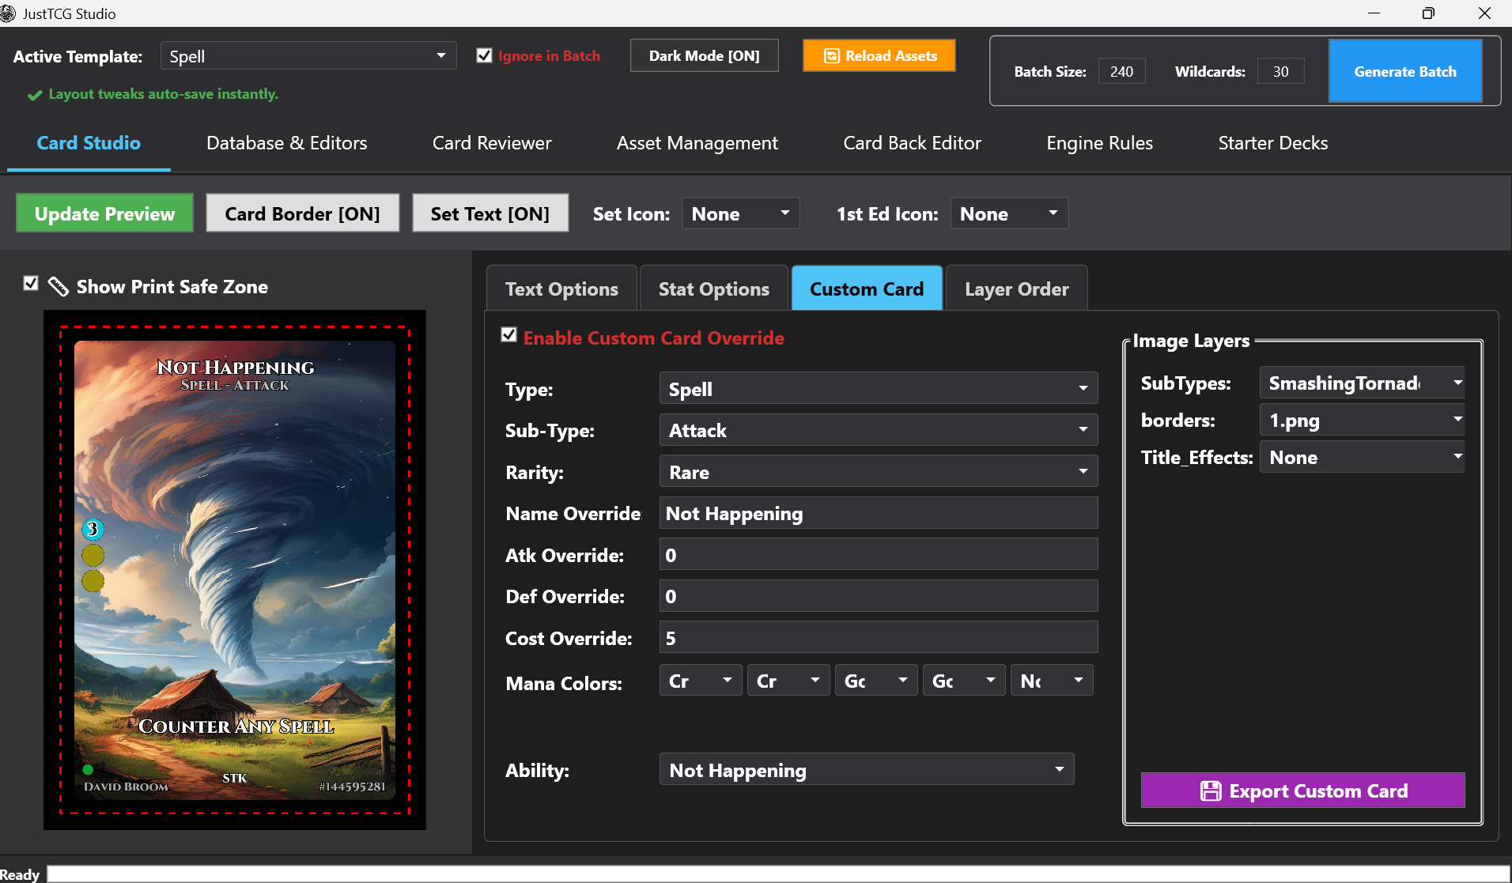Switch to the Card Reviewer tab
Image resolution: width=1512 pixels, height=883 pixels.
pos(491,143)
